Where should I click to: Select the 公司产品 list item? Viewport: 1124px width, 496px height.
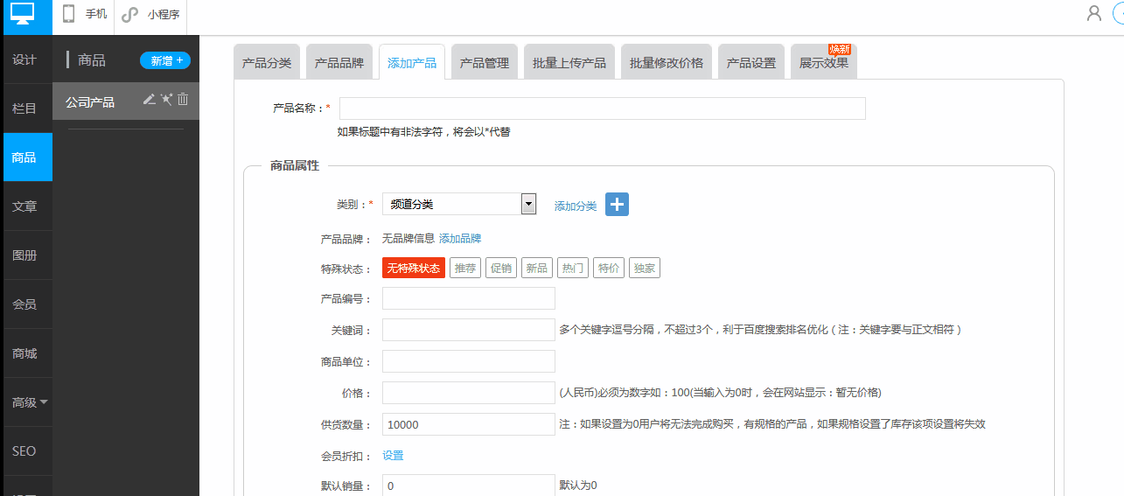point(126,101)
